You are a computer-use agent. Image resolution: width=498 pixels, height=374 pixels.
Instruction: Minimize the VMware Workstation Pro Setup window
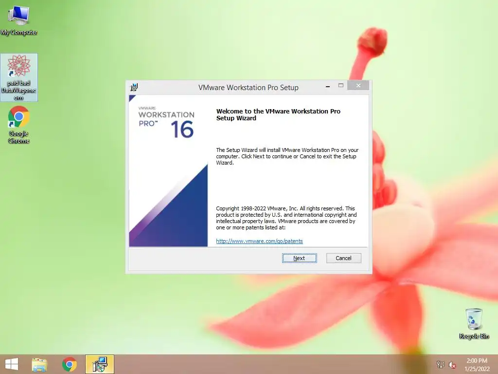(327, 86)
